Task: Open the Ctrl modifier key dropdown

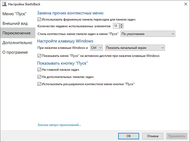Action: pos(96,48)
